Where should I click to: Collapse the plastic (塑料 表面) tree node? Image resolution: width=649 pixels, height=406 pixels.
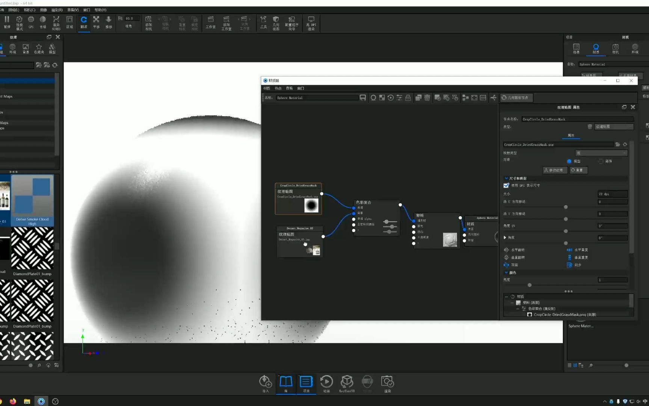pyautogui.click(x=512, y=303)
